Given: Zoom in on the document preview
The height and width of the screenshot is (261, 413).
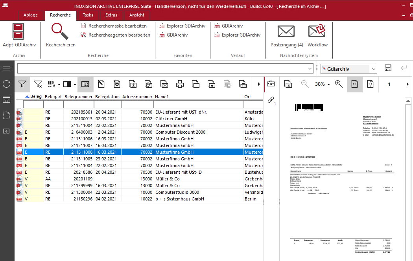Looking at the screenshot, I should pyautogui.click(x=339, y=84).
